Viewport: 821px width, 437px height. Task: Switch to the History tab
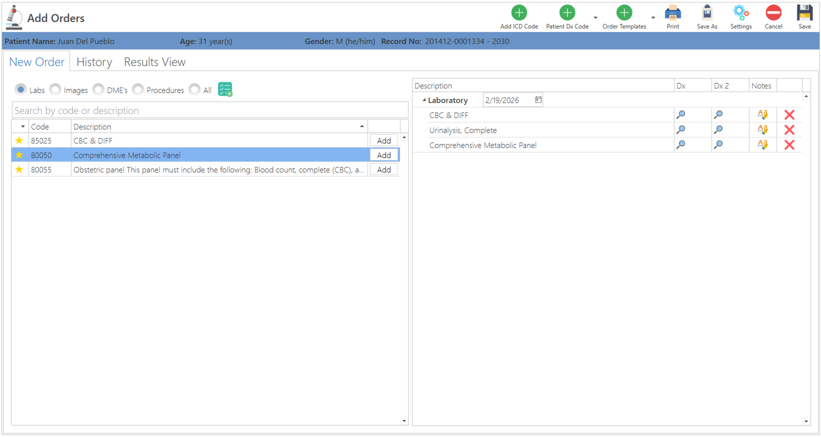pyautogui.click(x=94, y=62)
